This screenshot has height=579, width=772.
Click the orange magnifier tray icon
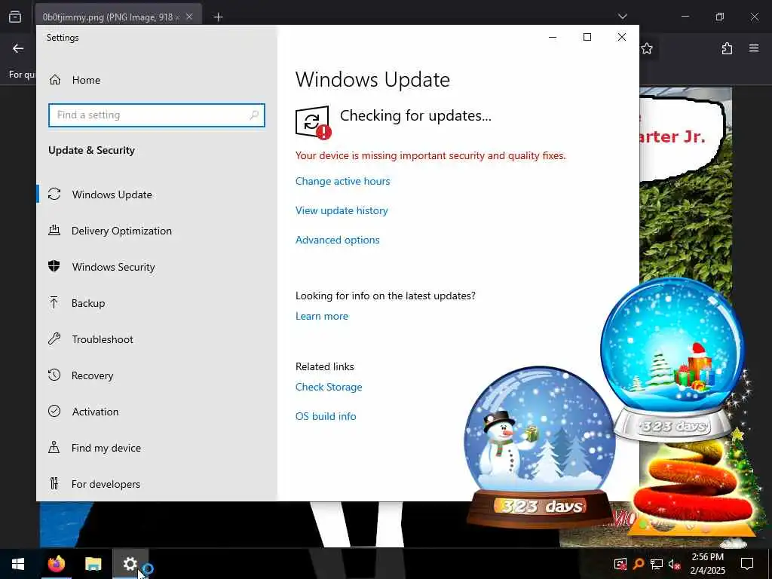[638, 564]
